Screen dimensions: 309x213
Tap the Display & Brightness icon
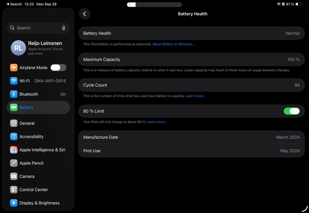click(x=14, y=203)
